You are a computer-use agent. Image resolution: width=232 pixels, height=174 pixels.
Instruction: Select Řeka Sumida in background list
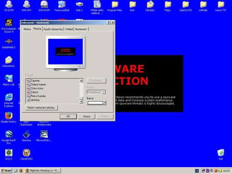click(38, 96)
